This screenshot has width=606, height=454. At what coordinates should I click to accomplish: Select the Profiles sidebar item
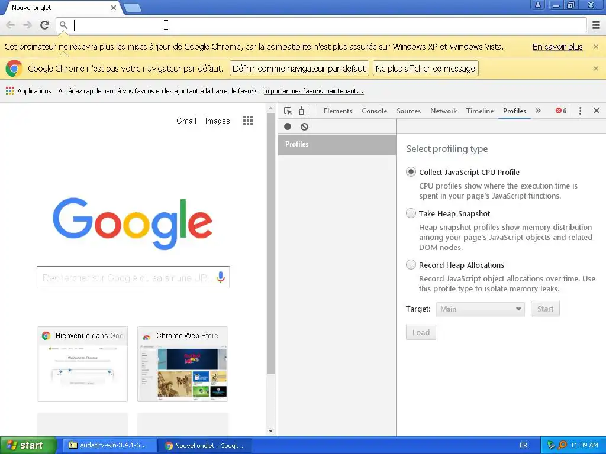click(337, 144)
